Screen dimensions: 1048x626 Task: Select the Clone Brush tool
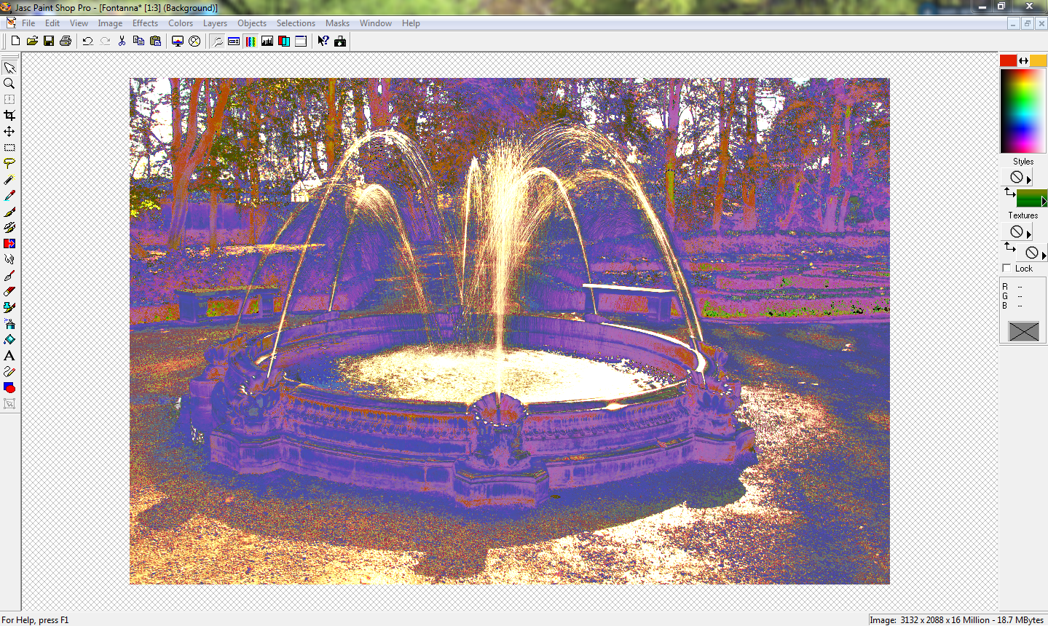9,228
